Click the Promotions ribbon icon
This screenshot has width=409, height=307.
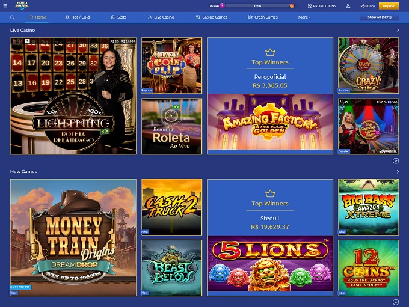(310, 6)
